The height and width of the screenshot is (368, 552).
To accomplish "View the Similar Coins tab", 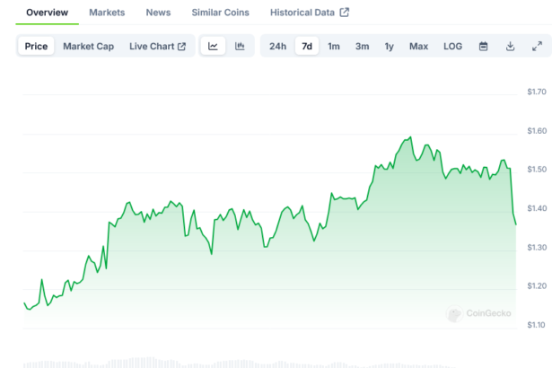I will [221, 13].
